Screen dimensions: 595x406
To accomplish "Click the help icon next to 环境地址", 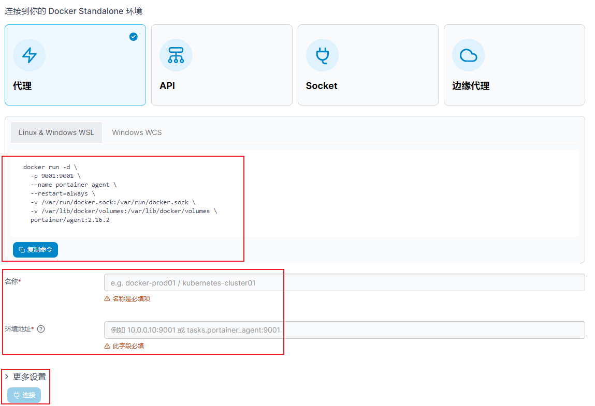I will point(41,329).
